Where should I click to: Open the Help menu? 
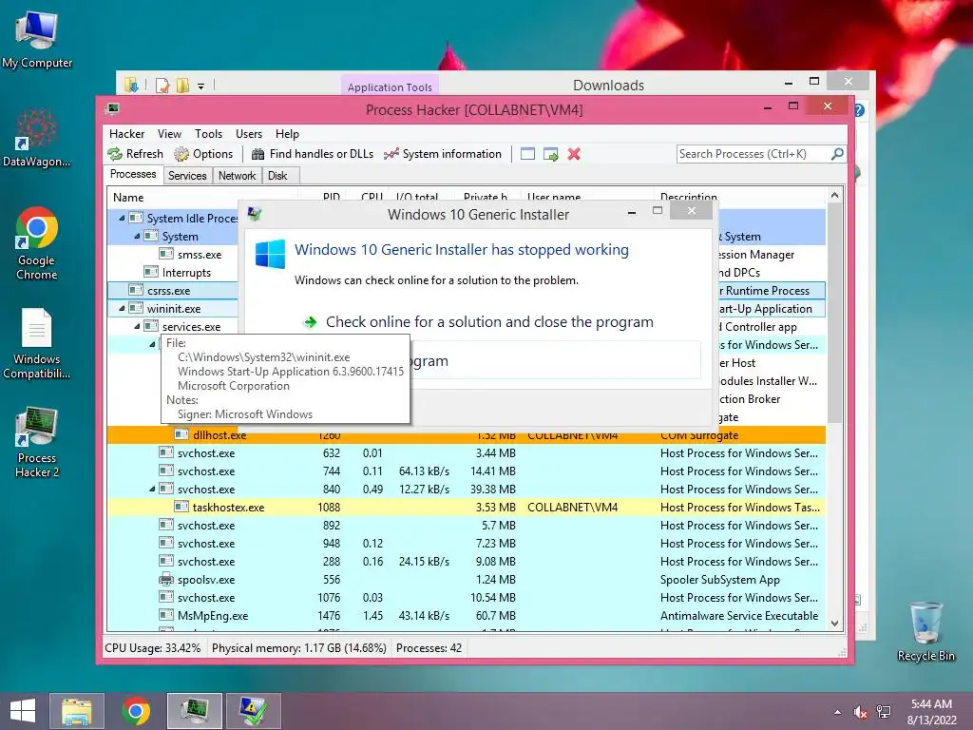(287, 134)
